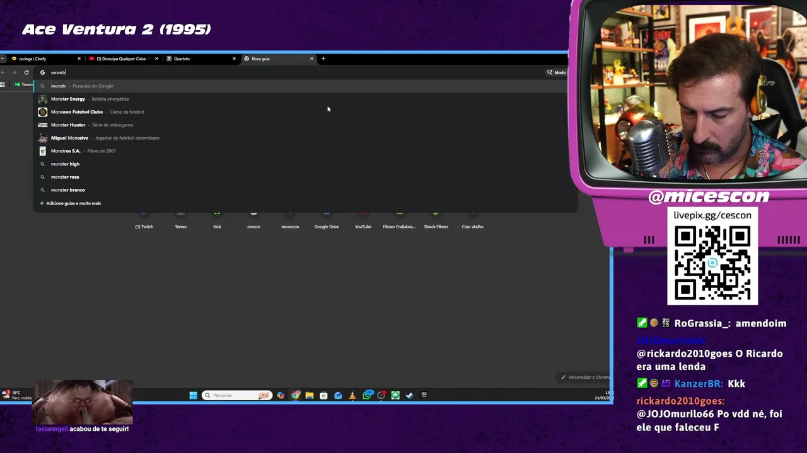Pick the 'Monster Hunter' suggestion

pyautogui.click(x=305, y=125)
